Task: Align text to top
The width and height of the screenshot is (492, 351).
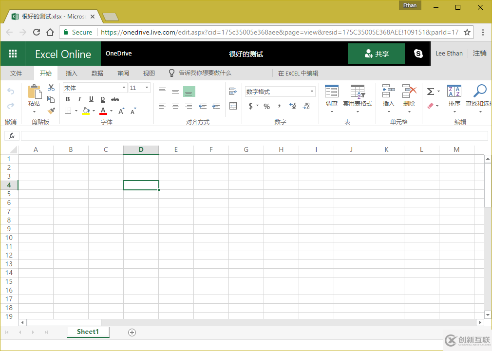Action: click(x=162, y=91)
